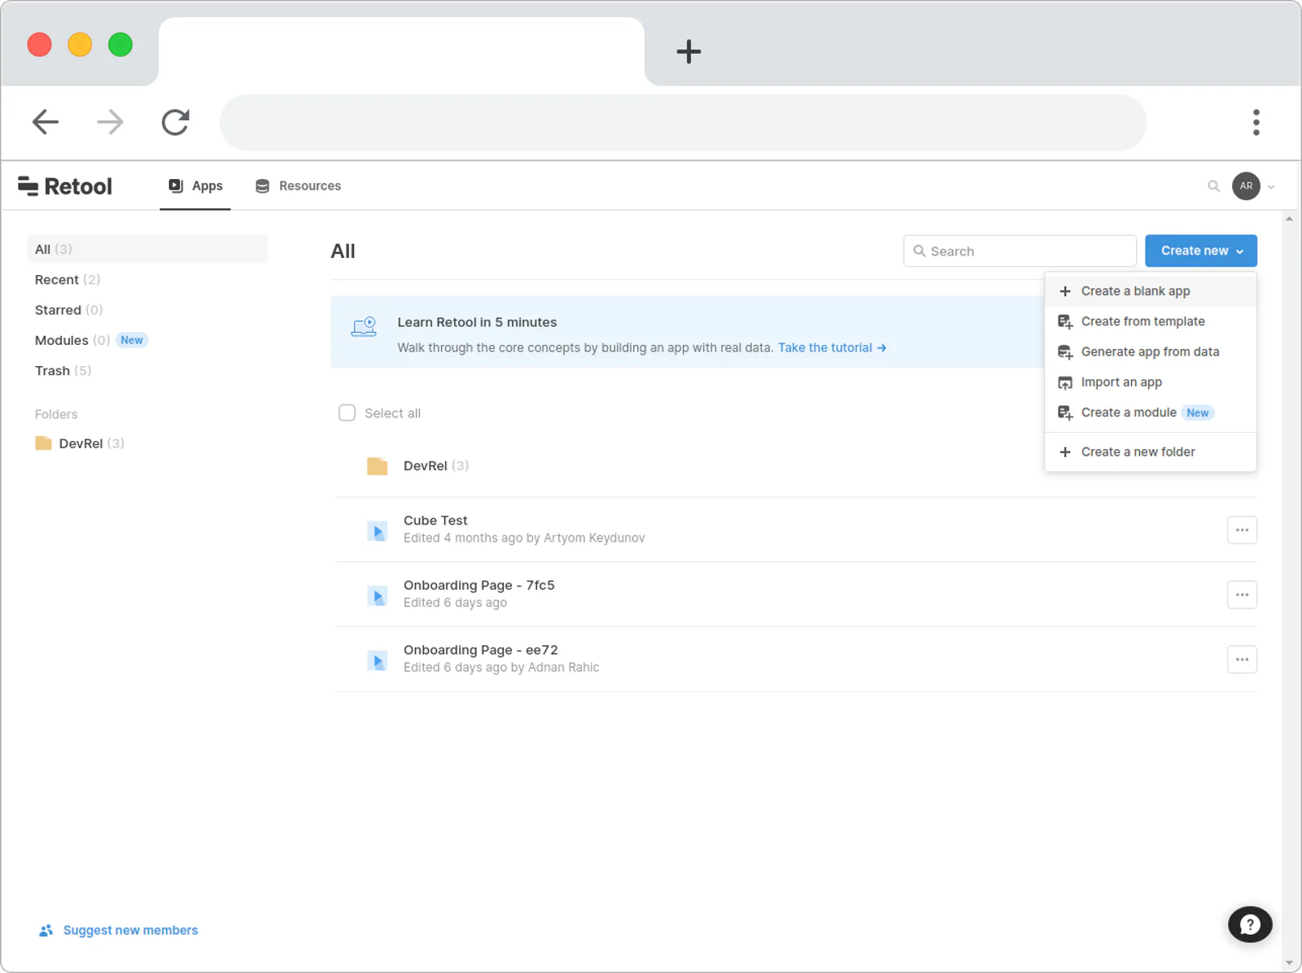Click the module icon beside Create a module
The width and height of the screenshot is (1302, 973).
pyautogui.click(x=1064, y=413)
